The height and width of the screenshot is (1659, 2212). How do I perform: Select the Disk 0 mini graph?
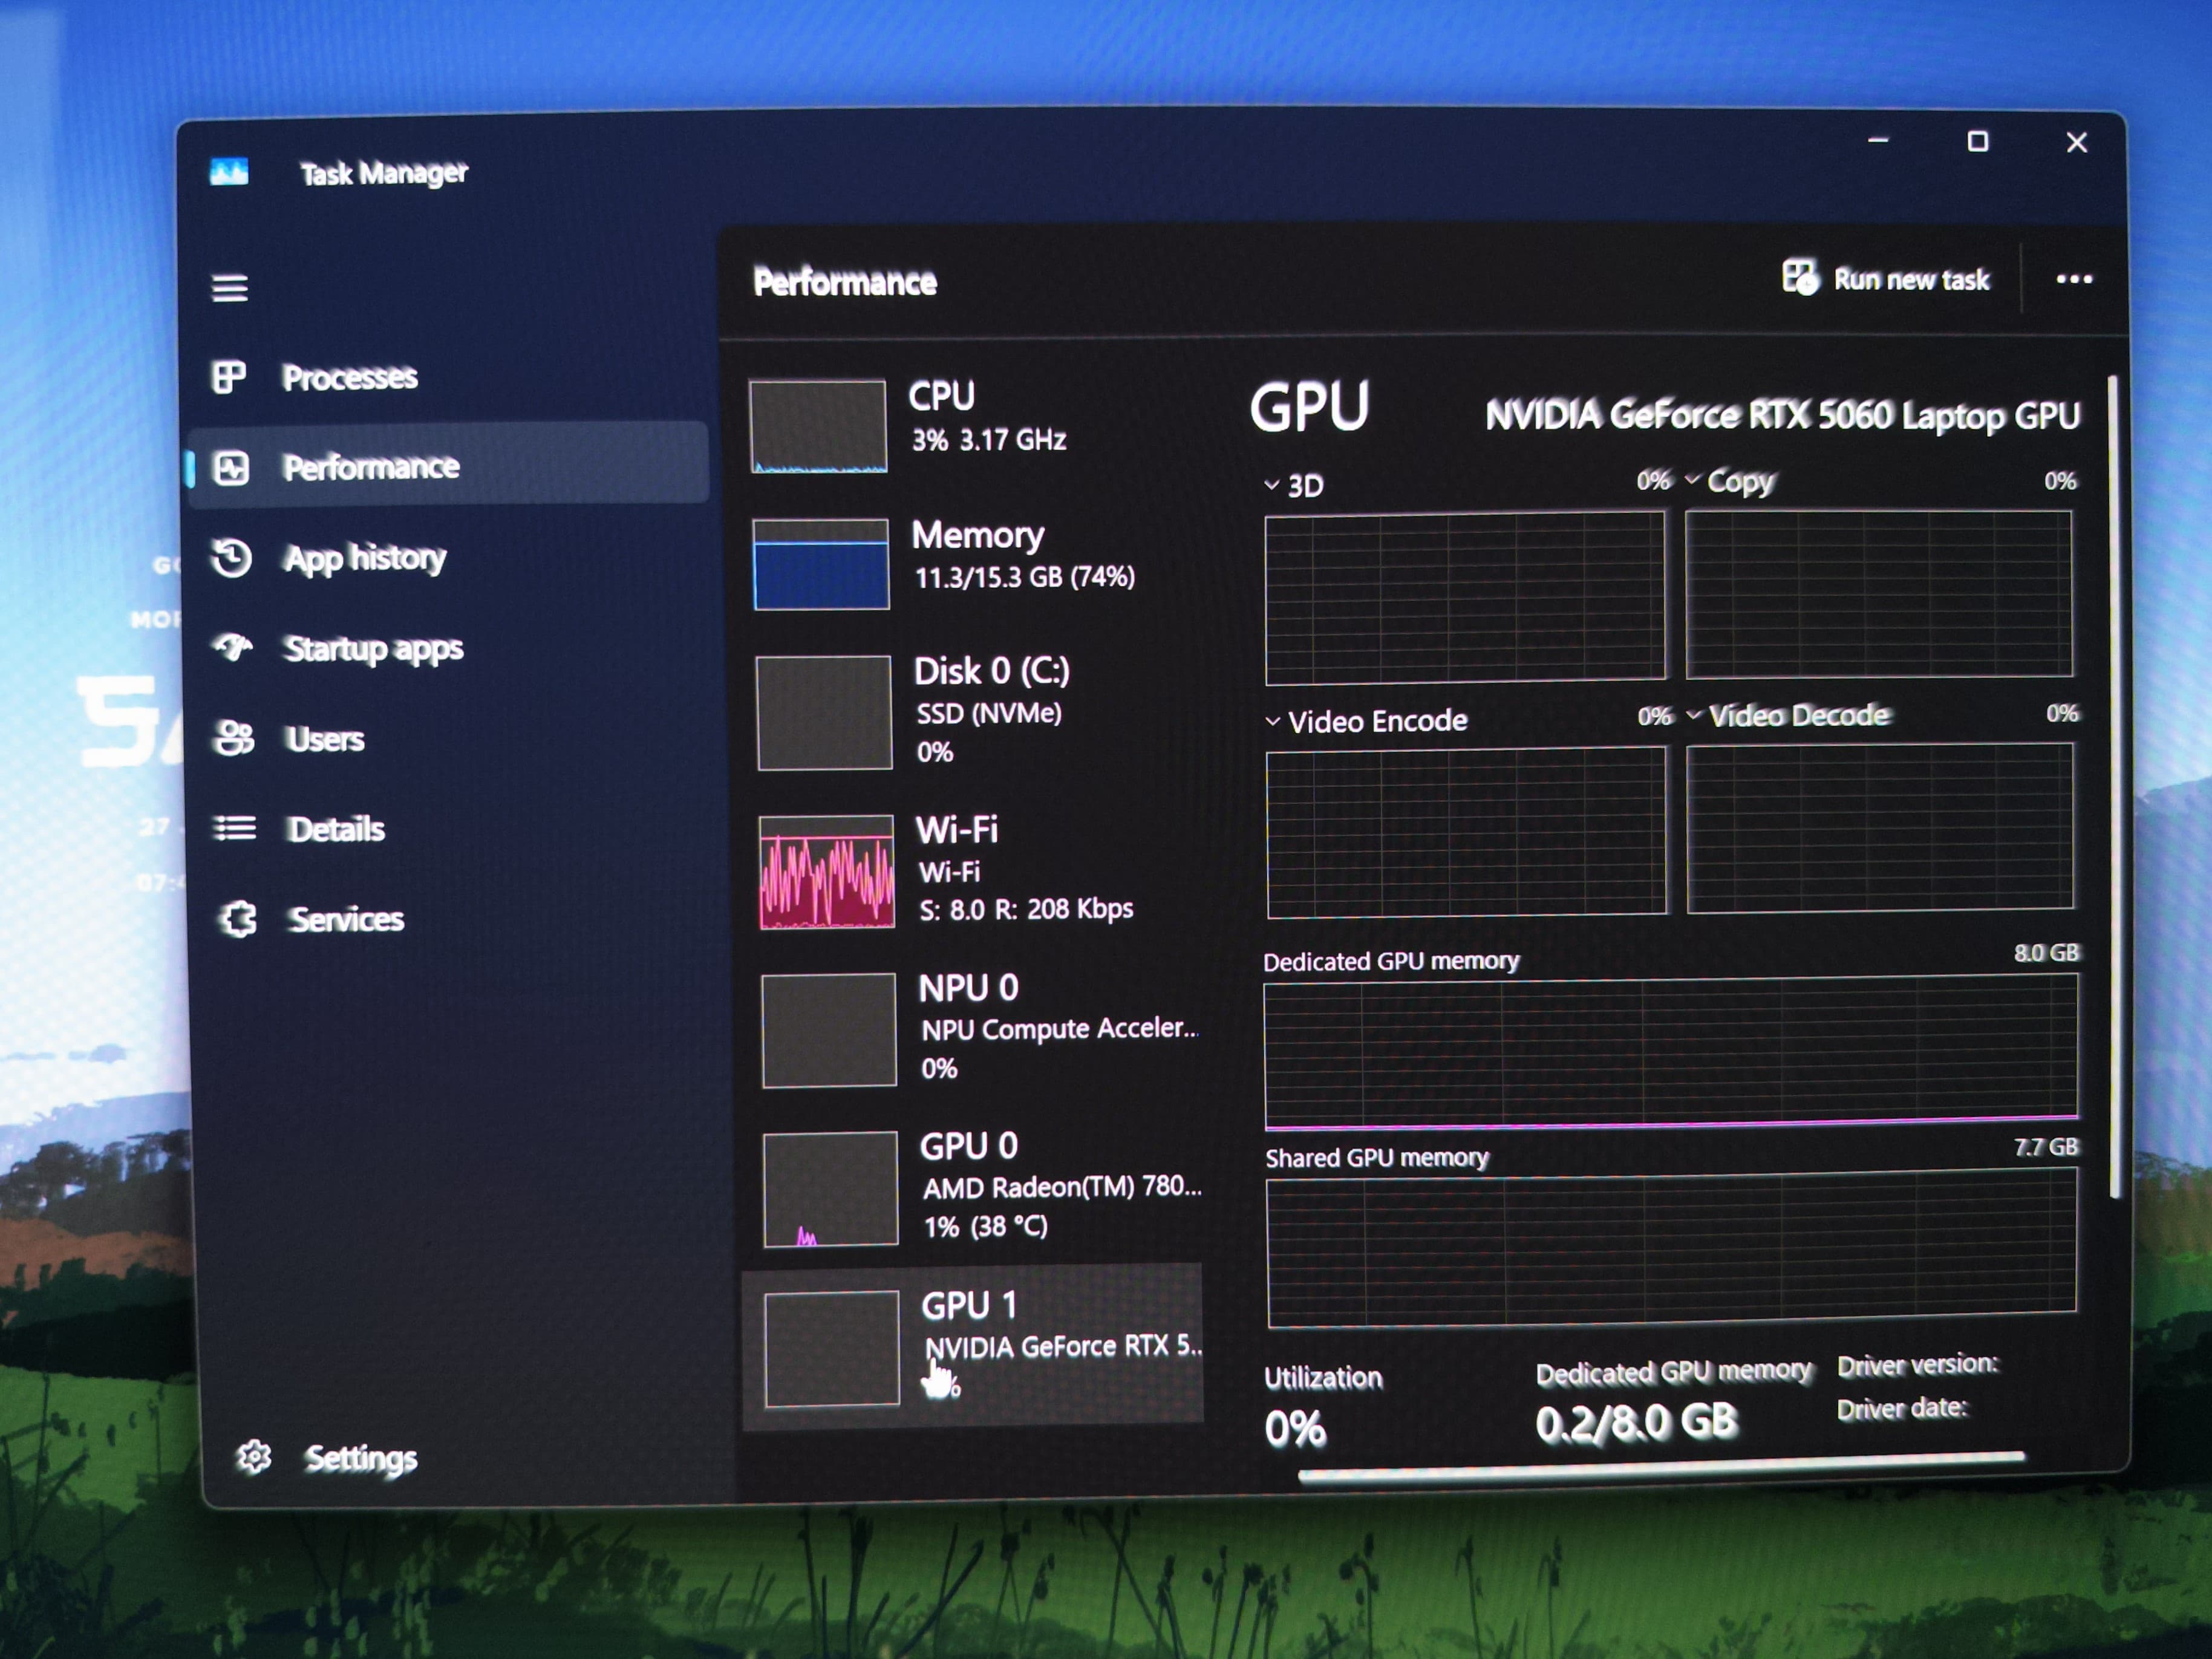coord(824,713)
